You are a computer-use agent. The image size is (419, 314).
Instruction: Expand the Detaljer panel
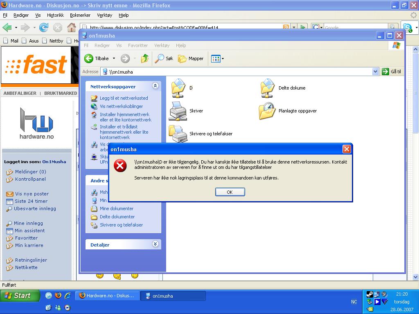[x=155, y=244]
